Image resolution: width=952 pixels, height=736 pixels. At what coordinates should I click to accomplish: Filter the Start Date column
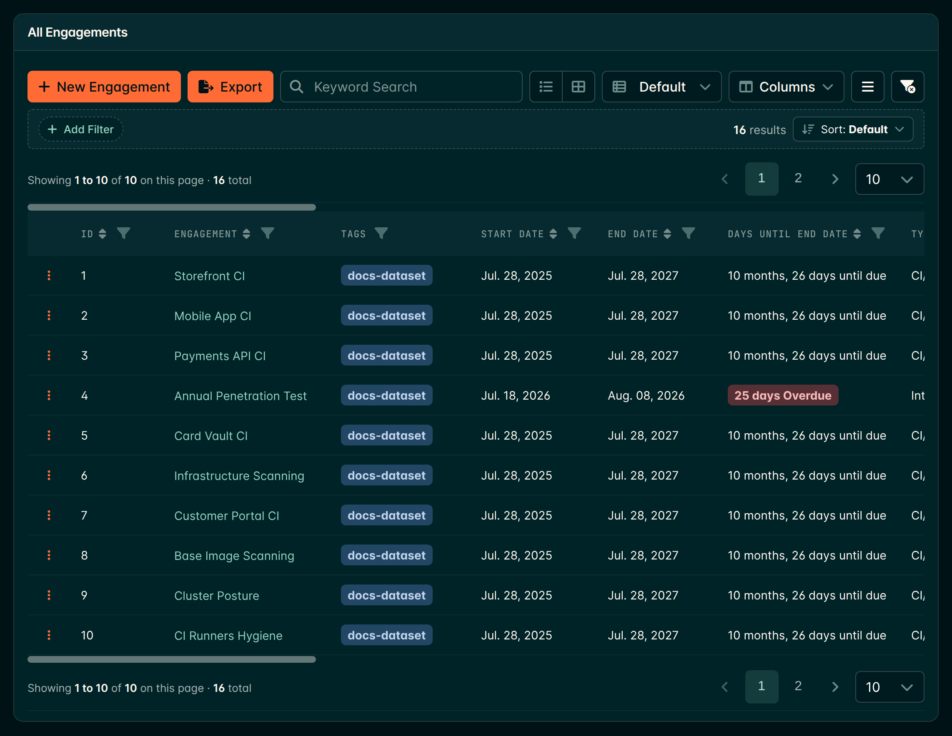[574, 234]
